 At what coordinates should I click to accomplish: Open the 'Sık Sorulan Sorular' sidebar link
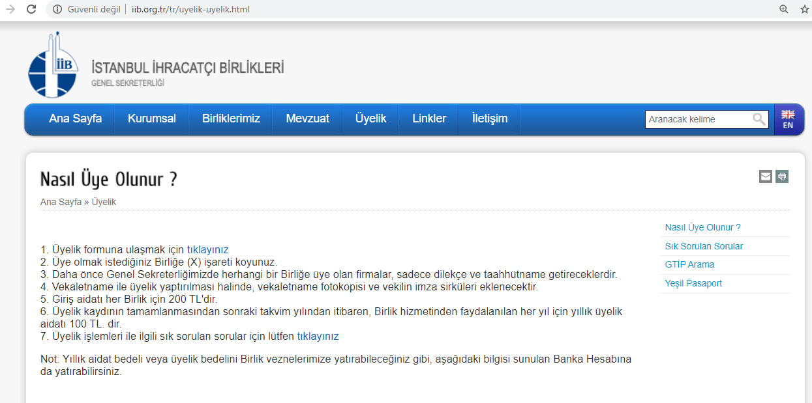pos(704,246)
